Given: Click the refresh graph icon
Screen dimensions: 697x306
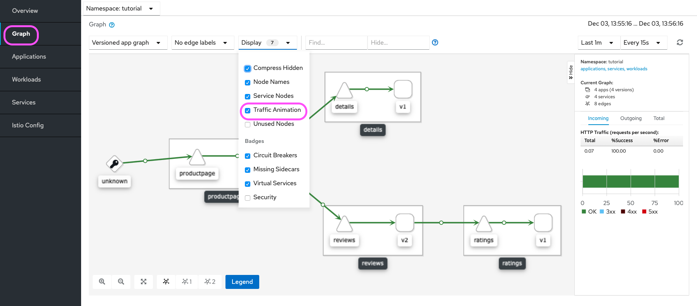Looking at the screenshot, I should tap(680, 42).
